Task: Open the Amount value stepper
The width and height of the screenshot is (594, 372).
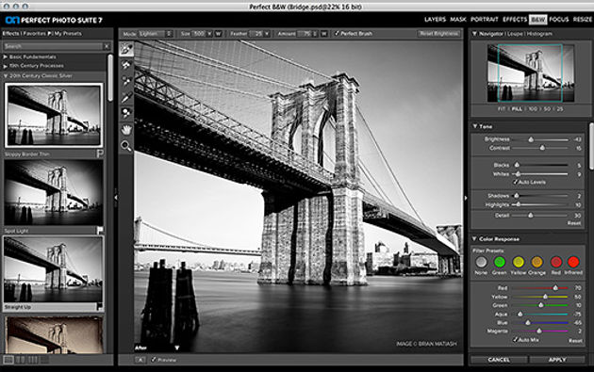Action: (315, 34)
